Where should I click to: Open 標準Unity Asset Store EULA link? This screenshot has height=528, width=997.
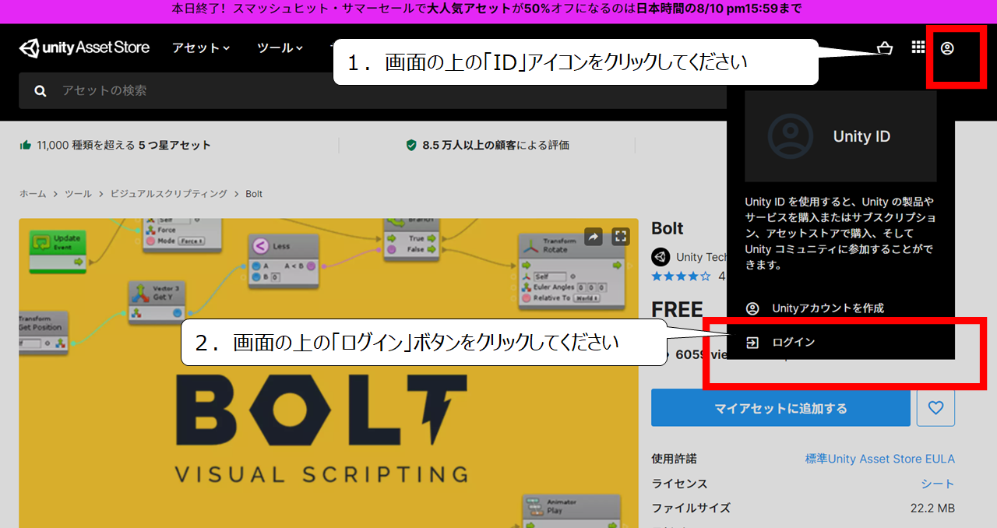[879, 459]
